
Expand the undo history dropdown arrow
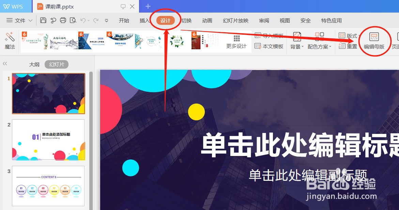(89, 20)
